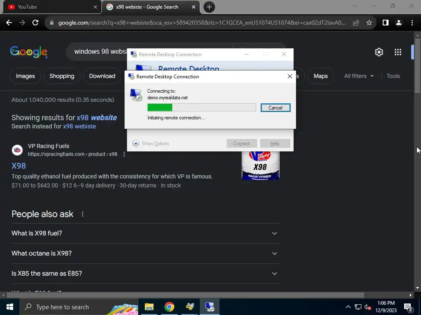Click the X98 fuel product thumbnail

pyautogui.click(x=260, y=166)
